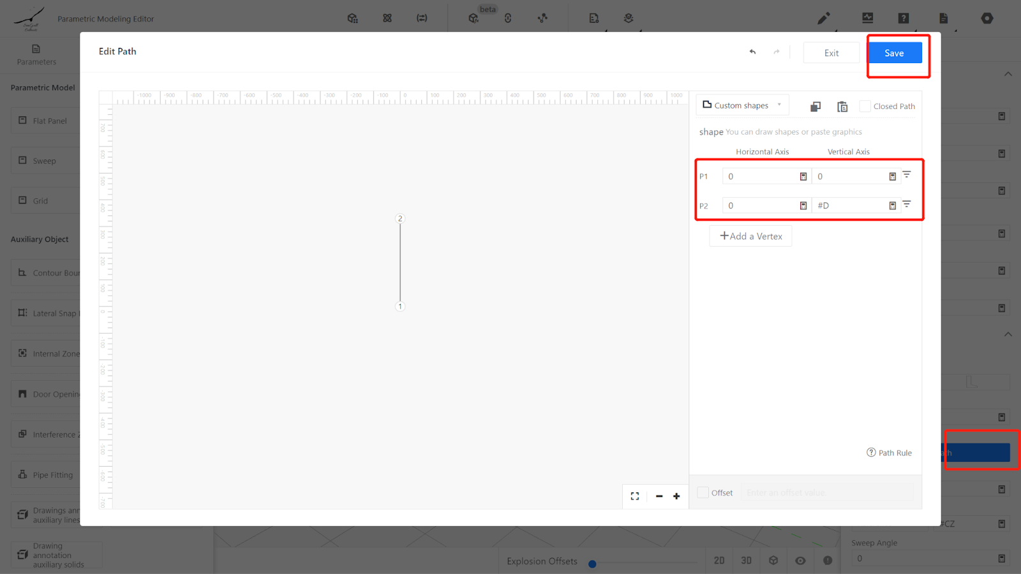The width and height of the screenshot is (1021, 574).
Task: Toggle the cube view mode icon
Action: click(x=773, y=561)
